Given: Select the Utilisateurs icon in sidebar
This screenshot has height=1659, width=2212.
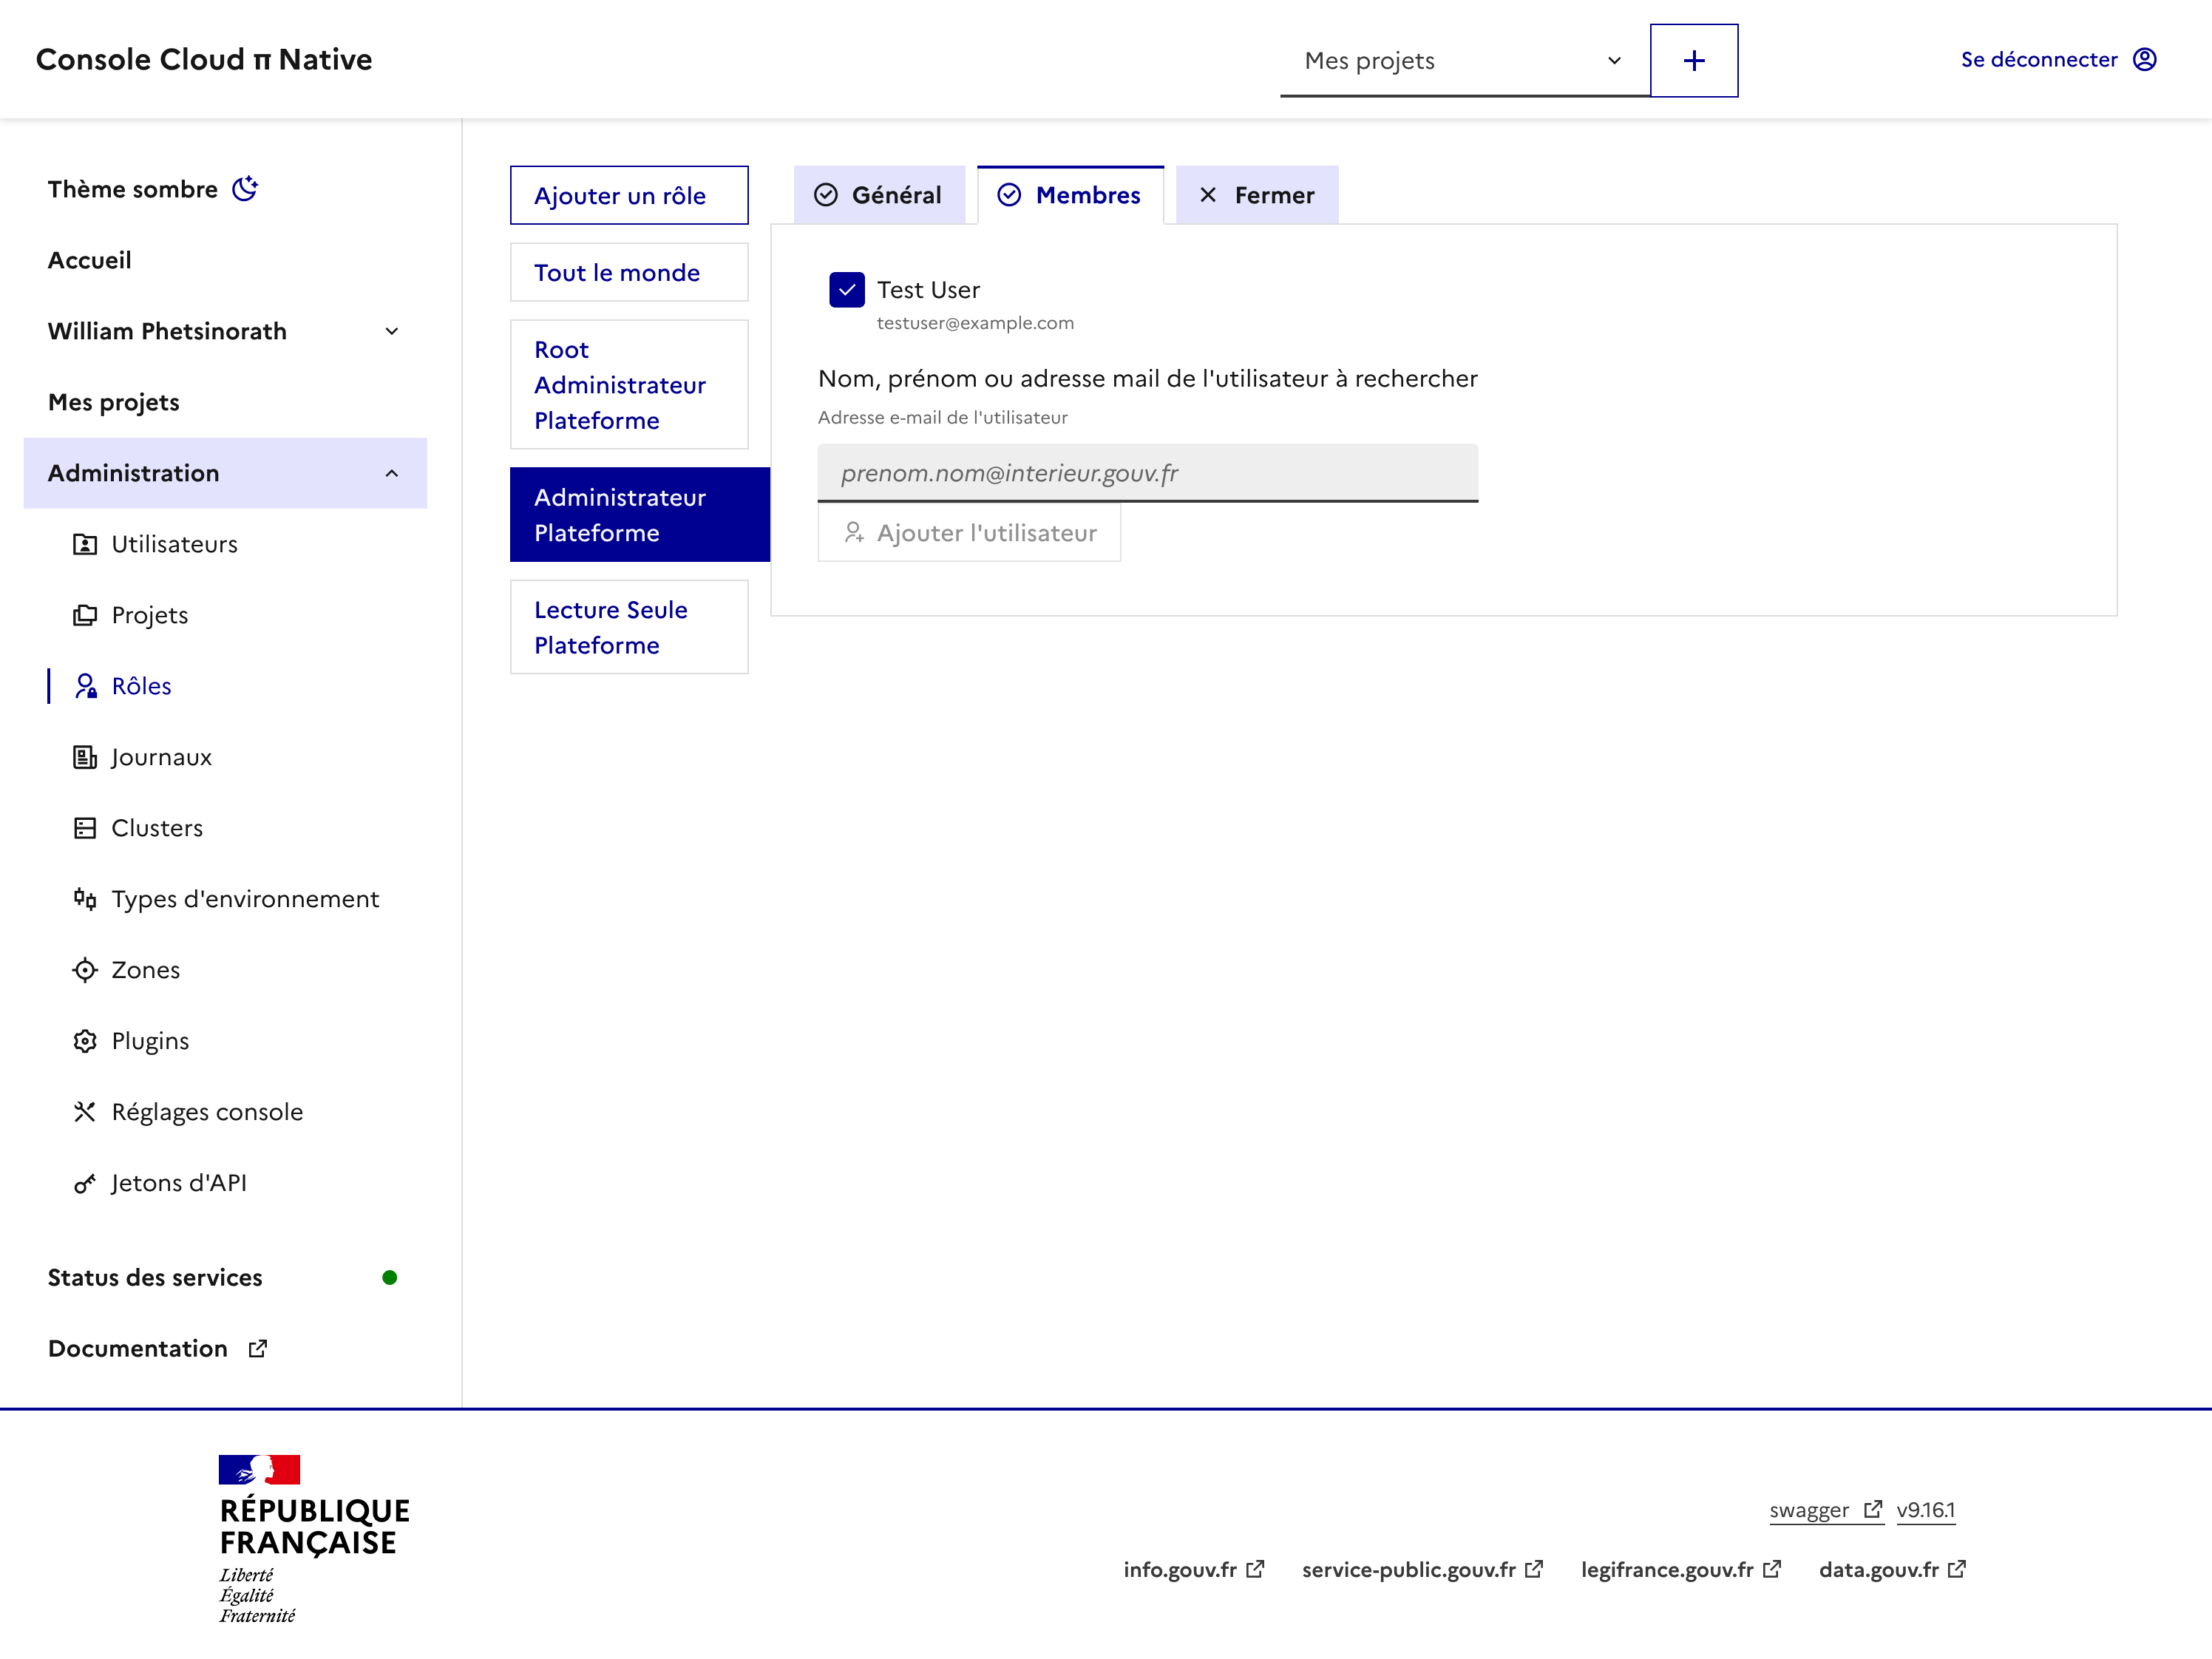Looking at the screenshot, I should (x=86, y=544).
